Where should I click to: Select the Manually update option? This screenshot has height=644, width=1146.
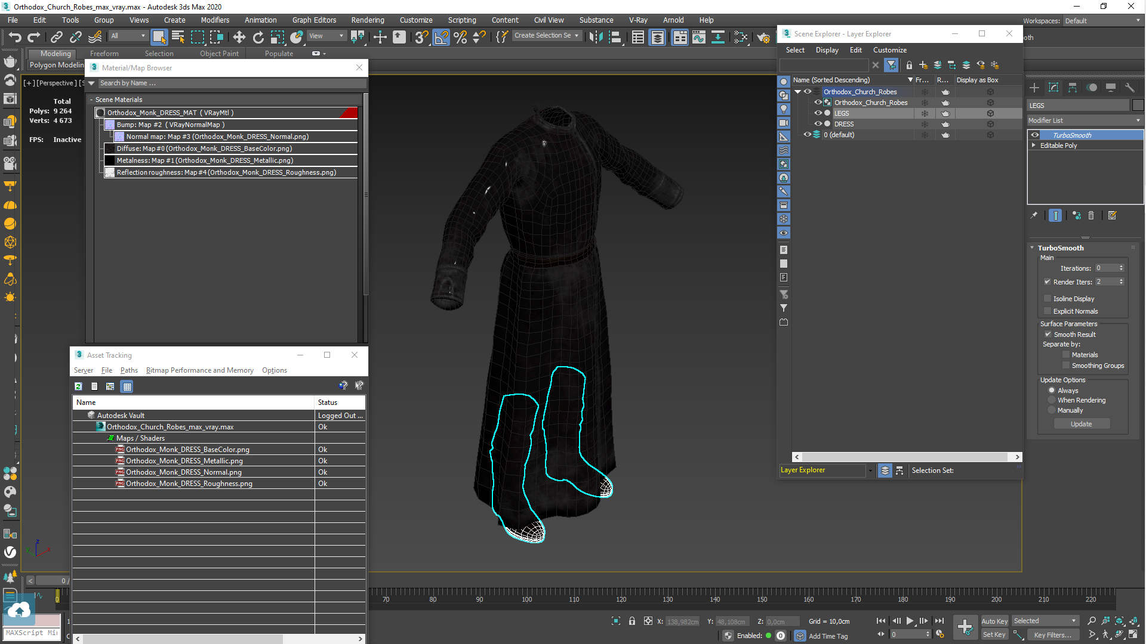[1052, 410]
